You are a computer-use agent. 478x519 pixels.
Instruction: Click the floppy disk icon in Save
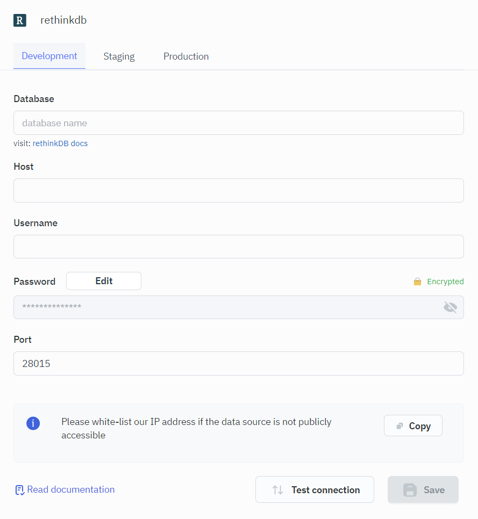pyautogui.click(x=410, y=490)
